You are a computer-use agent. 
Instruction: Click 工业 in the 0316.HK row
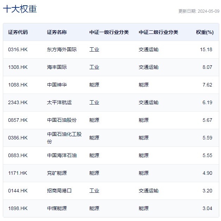[x=94, y=49]
